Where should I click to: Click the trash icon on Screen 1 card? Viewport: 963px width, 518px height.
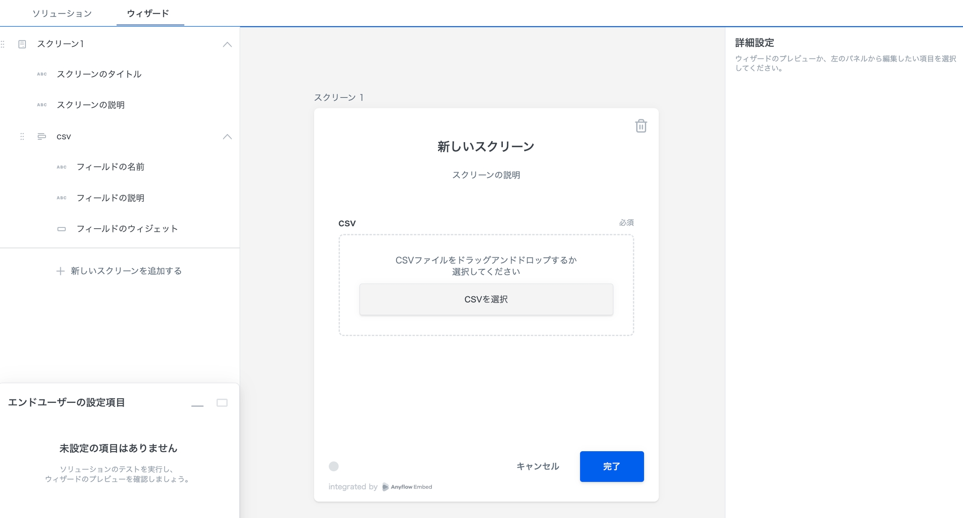[x=641, y=126]
